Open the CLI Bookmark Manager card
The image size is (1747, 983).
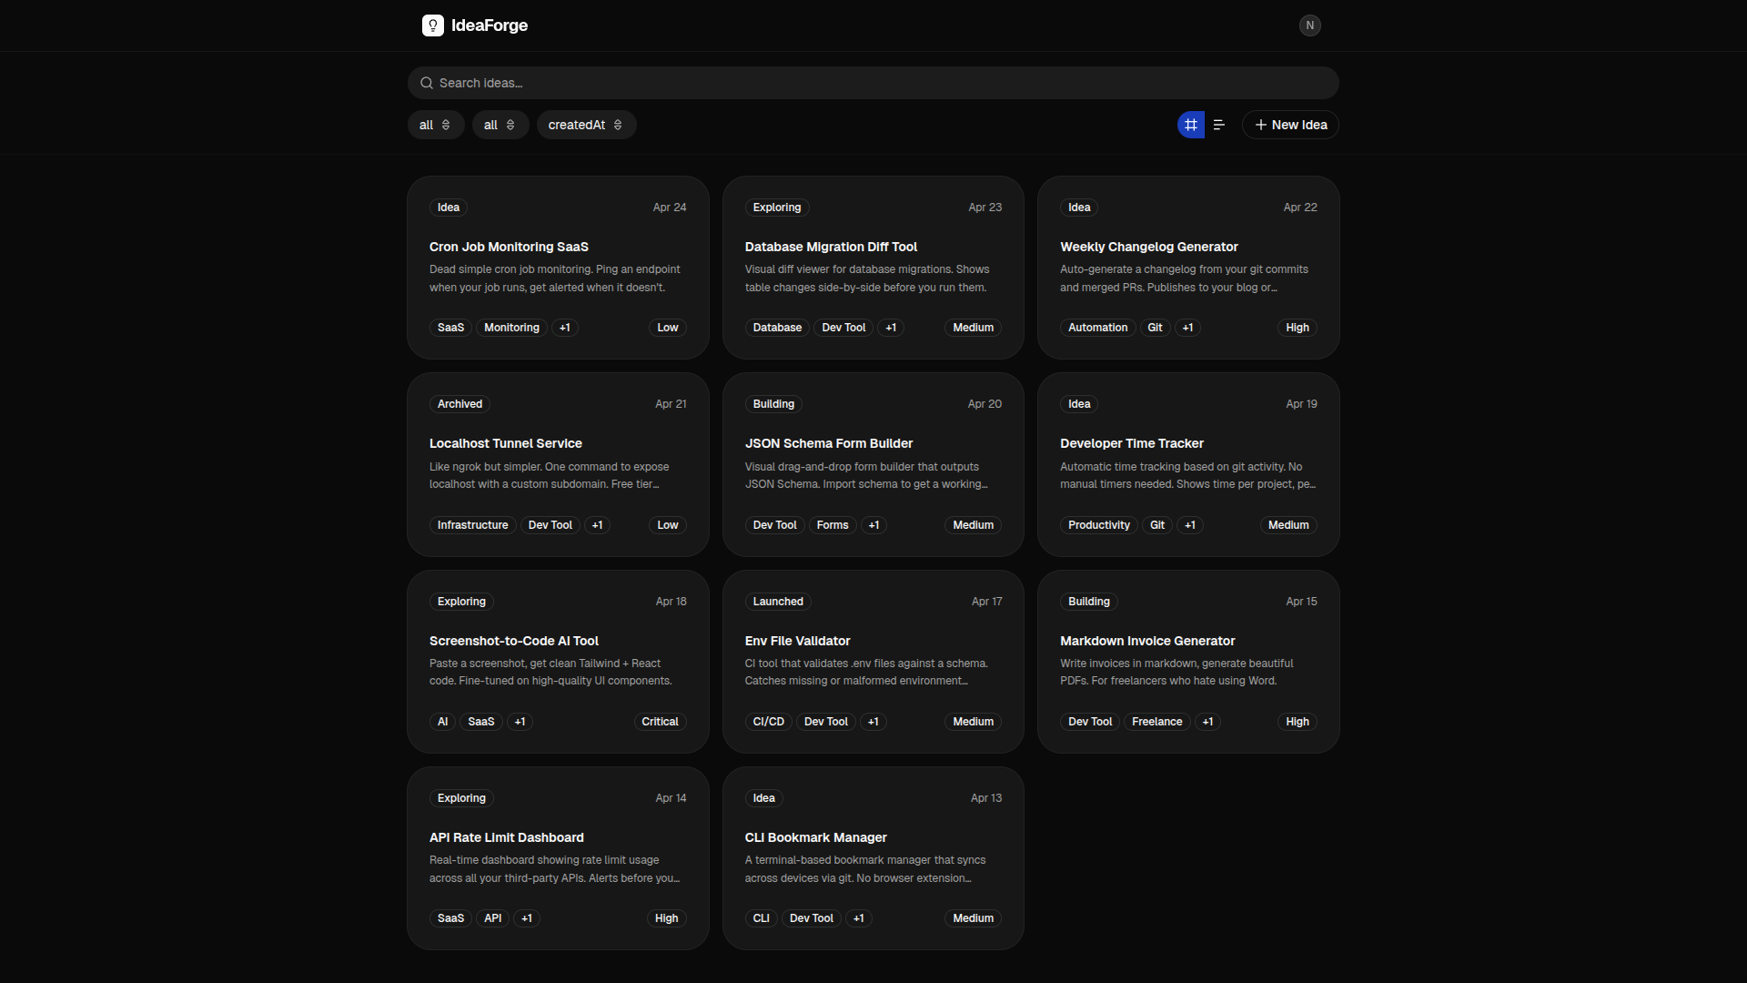[x=815, y=837]
